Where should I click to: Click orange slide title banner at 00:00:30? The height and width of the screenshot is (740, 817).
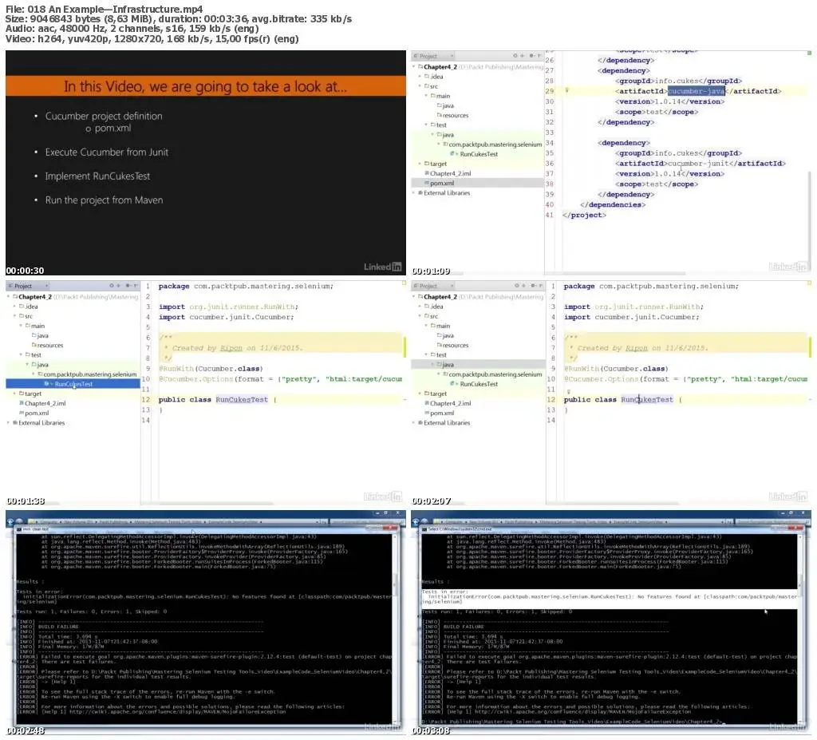coord(206,86)
